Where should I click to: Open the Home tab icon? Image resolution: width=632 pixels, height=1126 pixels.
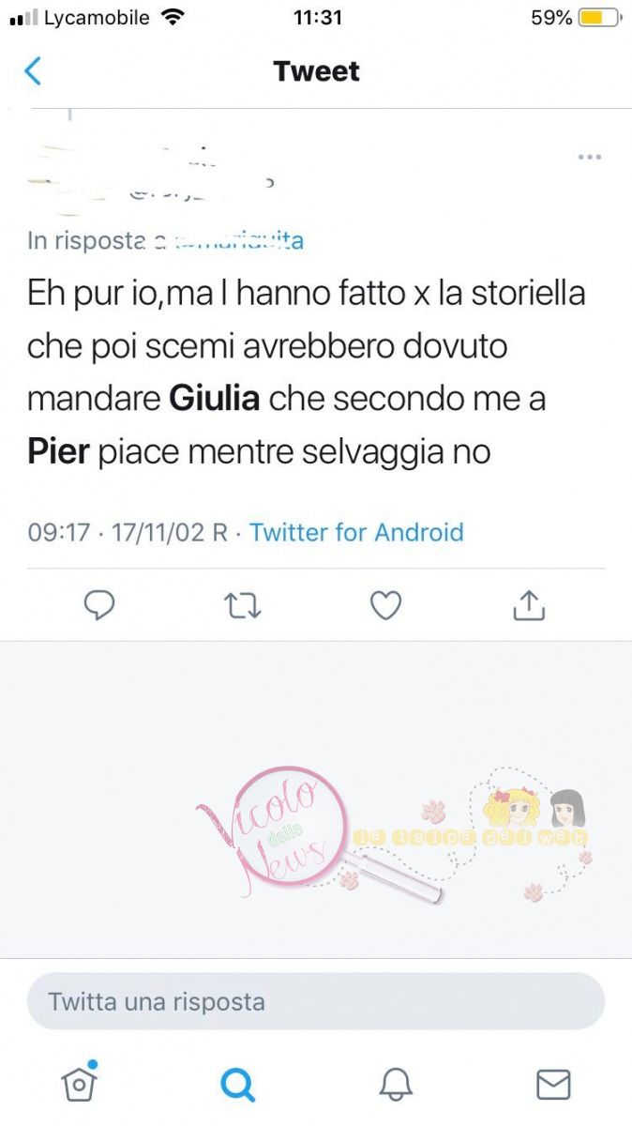80,1083
